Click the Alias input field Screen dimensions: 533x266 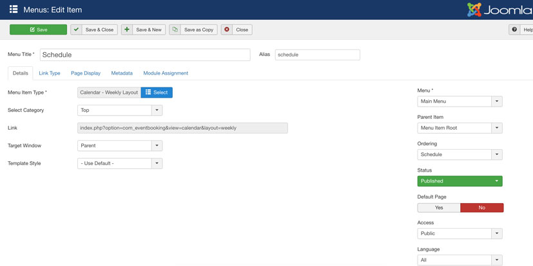(x=317, y=55)
